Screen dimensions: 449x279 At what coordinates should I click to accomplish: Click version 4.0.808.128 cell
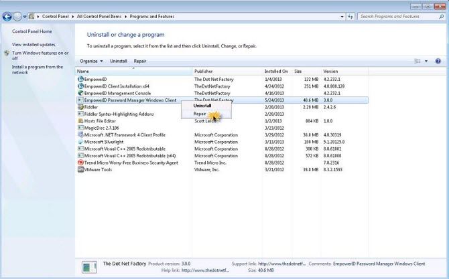[334, 86]
